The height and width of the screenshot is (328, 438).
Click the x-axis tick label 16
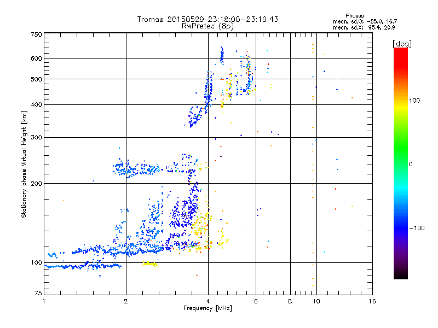pos(372,301)
